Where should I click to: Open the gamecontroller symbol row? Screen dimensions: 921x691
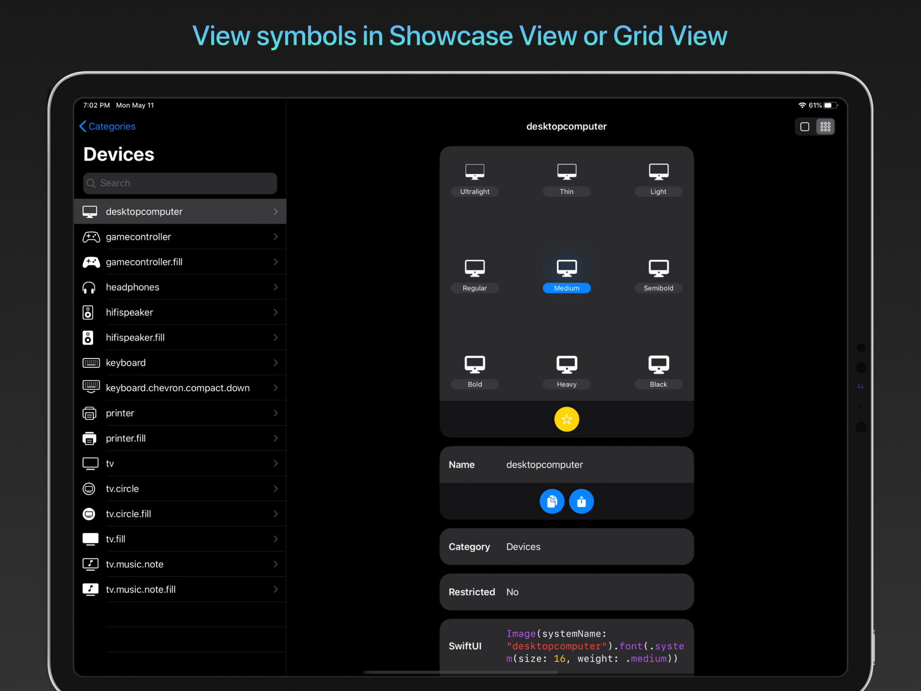pos(180,237)
